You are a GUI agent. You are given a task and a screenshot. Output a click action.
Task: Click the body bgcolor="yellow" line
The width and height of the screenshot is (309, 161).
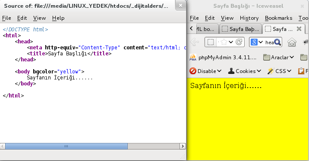point(50,72)
